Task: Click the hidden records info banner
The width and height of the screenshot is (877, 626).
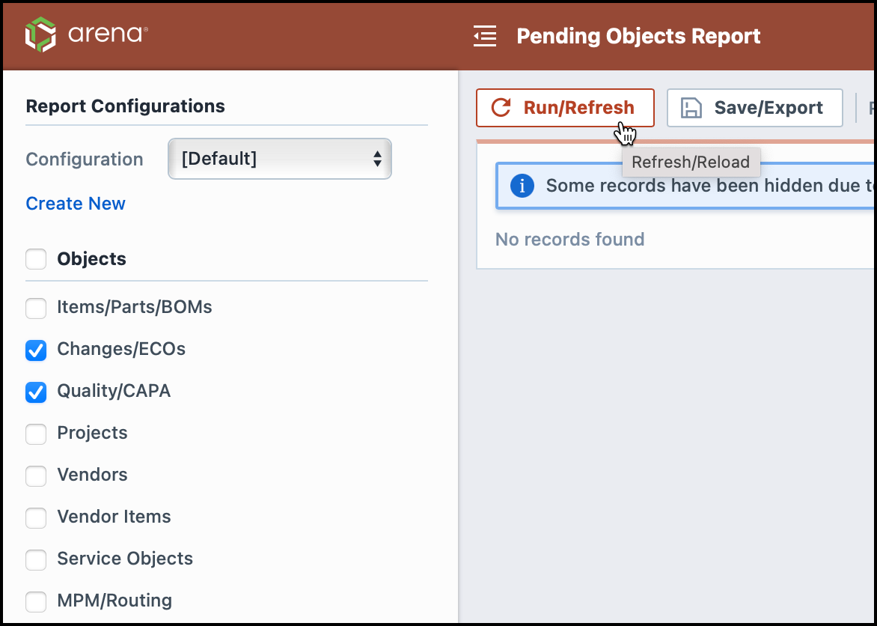Action: coord(685,186)
